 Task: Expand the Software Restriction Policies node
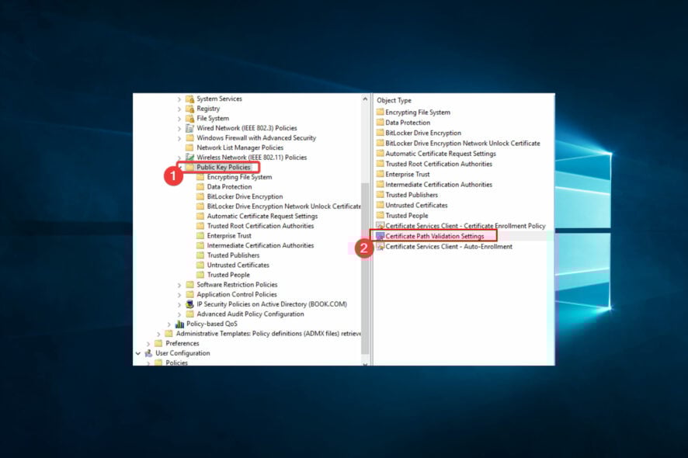point(179,284)
